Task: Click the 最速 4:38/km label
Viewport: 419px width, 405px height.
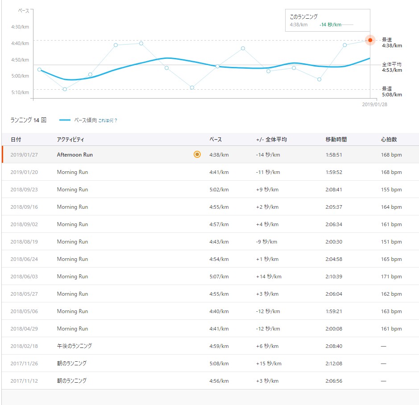Action: pos(392,42)
